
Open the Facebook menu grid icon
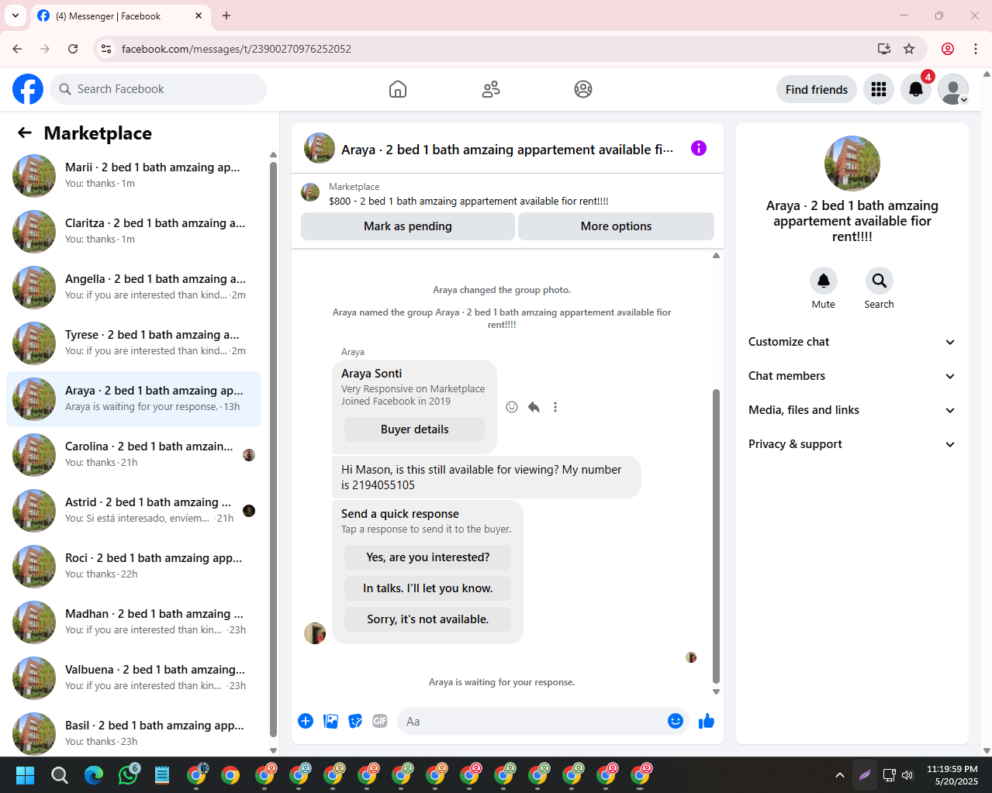[x=879, y=89]
